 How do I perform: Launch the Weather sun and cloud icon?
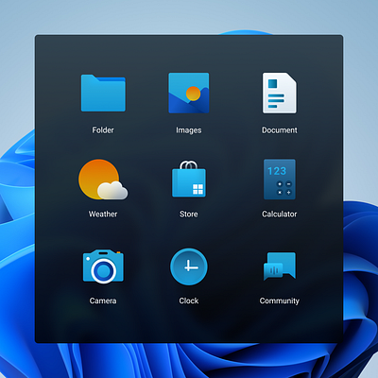click(x=103, y=180)
